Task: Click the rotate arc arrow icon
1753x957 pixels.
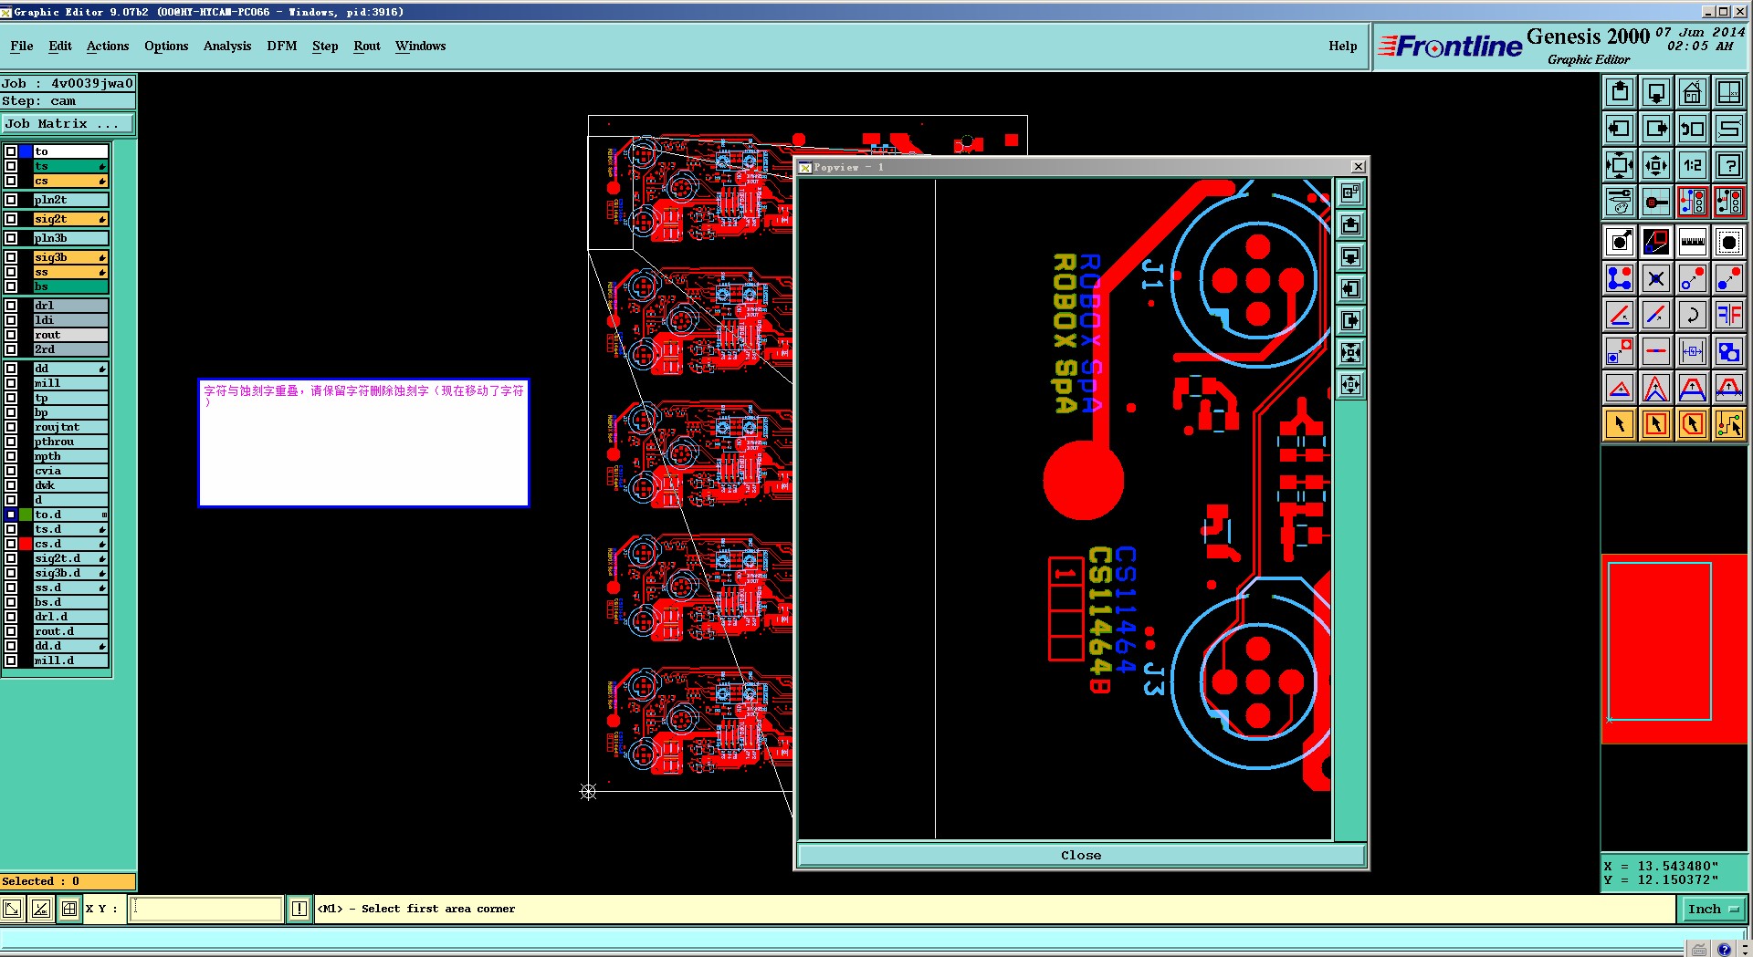Action: [x=1693, y=315]
